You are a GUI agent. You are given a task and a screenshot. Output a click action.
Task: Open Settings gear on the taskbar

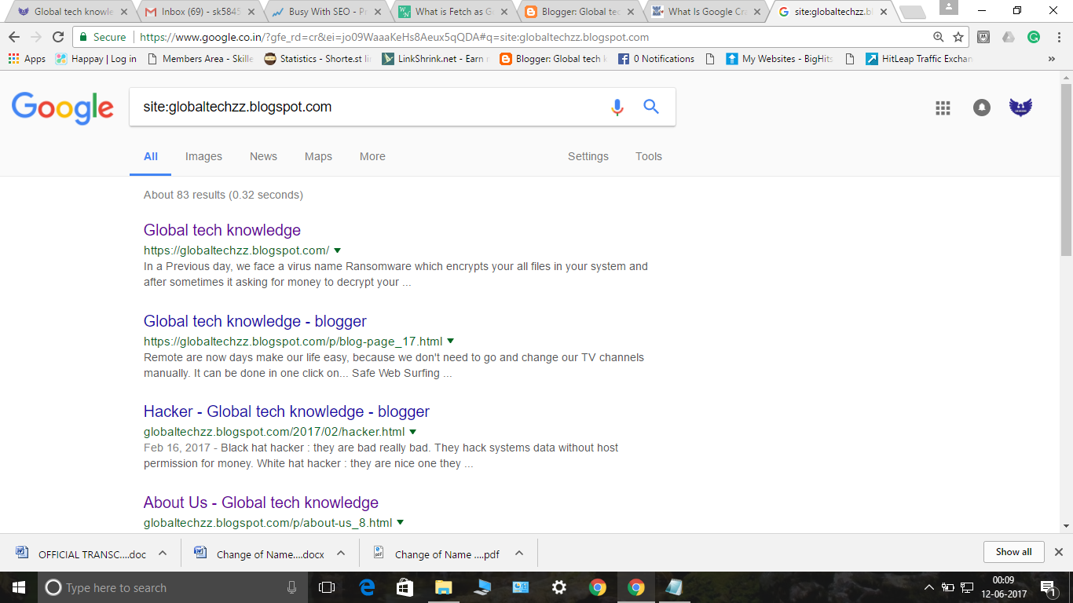click(559, 587)
